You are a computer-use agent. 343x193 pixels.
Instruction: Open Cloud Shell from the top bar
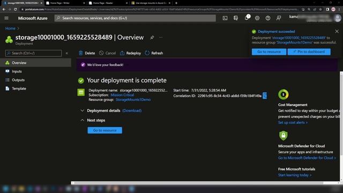tap(225, 18)
